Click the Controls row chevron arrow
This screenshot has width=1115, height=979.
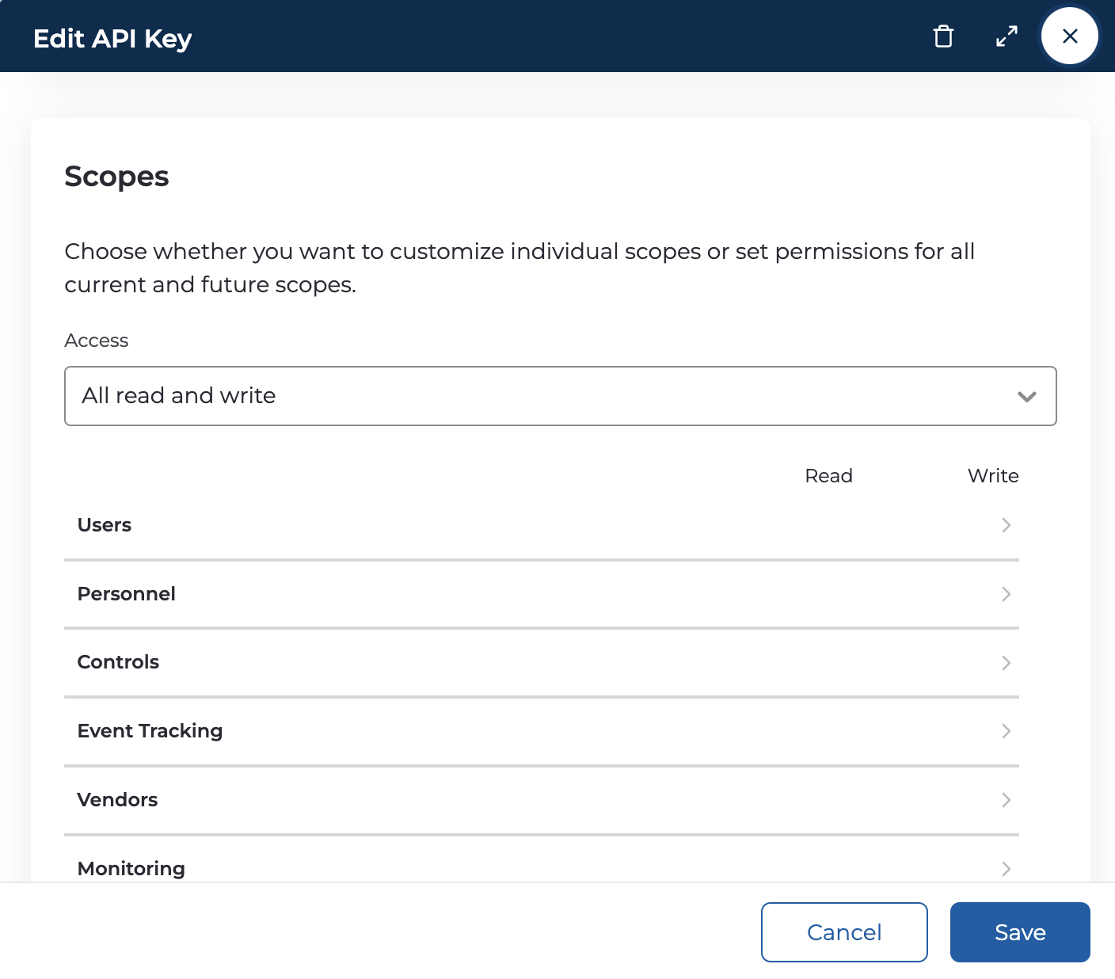coord(1006,663)
